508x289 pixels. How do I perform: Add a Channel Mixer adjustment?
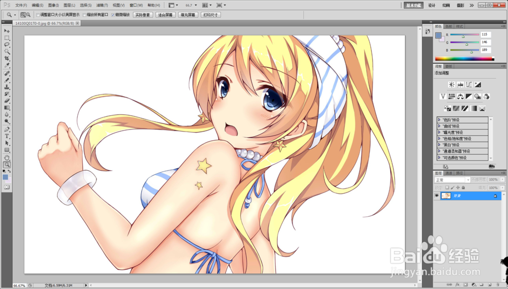coord(486,97)
